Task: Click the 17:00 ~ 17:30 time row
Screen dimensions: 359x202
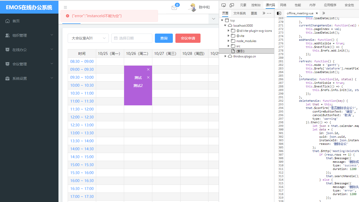Action: [82, 197]
